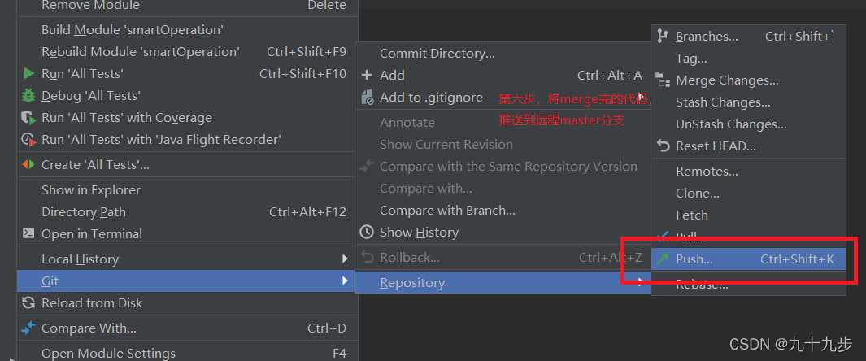Click the Compare With arrows icon
This screenshot has width=866, height=361.
[28, 328]
